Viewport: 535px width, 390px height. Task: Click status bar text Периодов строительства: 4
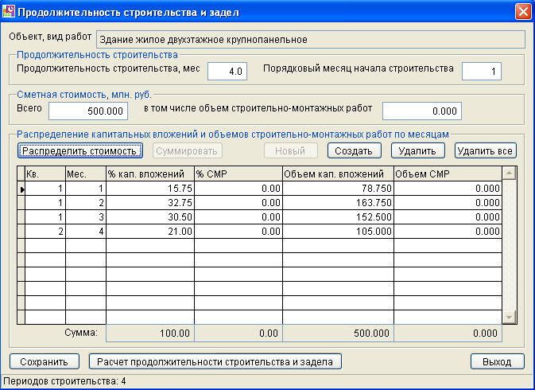tap(64, 381)
